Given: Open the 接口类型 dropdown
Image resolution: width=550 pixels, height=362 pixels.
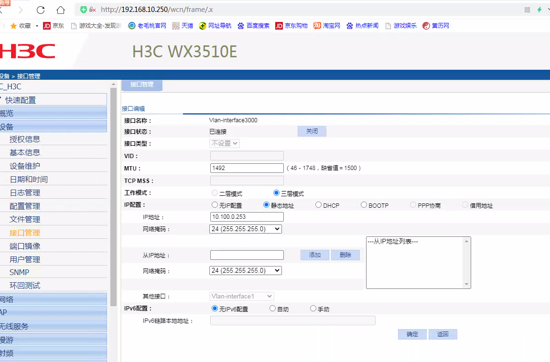Looking at the screenshot, I should (225, 143).
